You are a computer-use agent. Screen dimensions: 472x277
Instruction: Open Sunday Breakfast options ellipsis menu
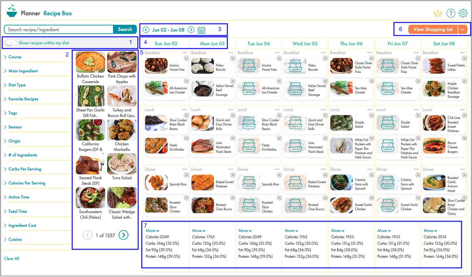click(185, 52)
